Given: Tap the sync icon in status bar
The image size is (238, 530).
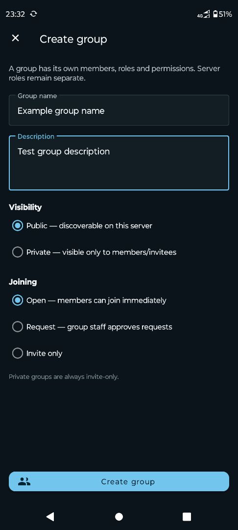Looking at the screenshot, I should click(34, 14).
